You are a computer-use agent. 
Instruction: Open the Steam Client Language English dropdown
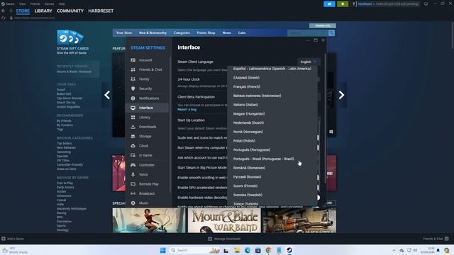(x=309, y=62)
